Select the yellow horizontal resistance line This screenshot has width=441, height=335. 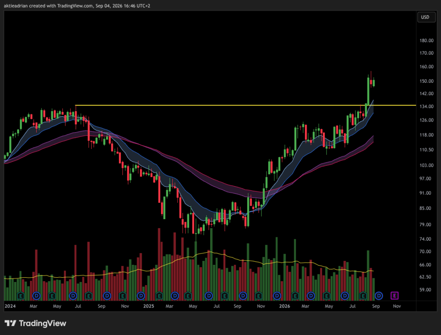coord(245,105)
